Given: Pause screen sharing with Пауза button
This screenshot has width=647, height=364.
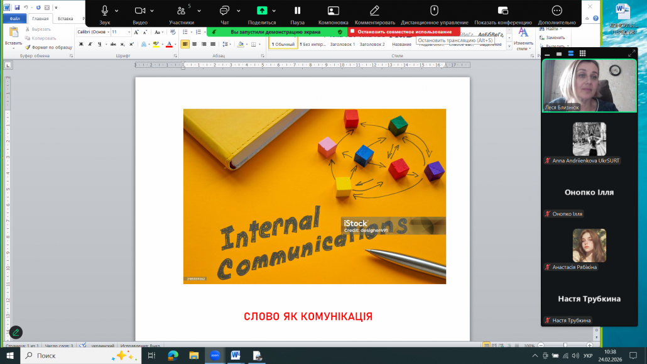Looking at the screenshot, I should pyautogui.click(x=297, y=11).
